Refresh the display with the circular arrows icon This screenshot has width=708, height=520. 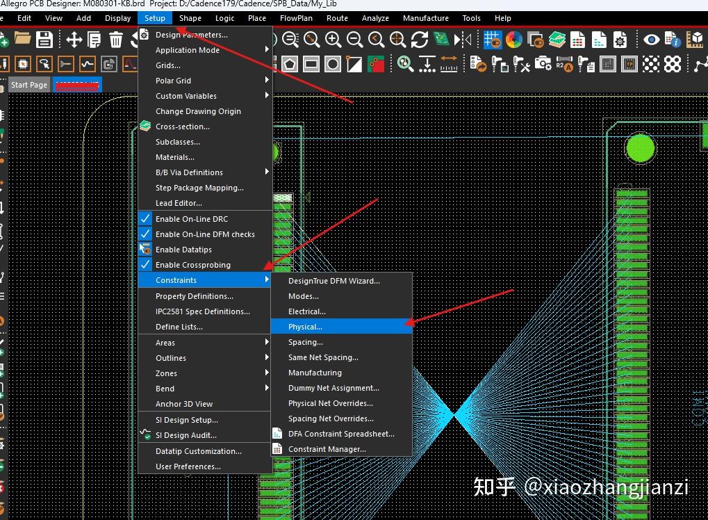(x=420, y=40)
